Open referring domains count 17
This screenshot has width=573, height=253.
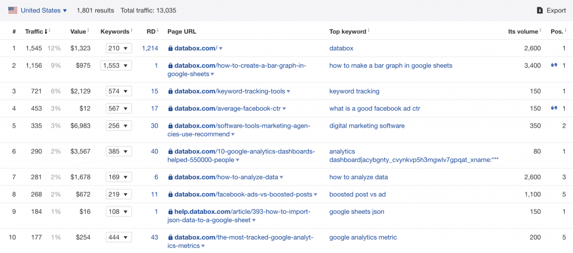pyautogui.click(x=154, y=109)
